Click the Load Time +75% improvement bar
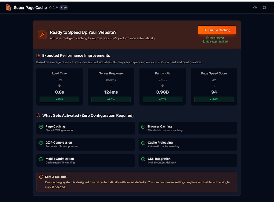 [x=59, y=99]
